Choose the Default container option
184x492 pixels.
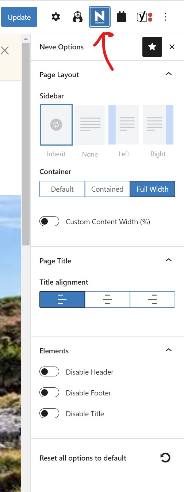(62, 189)
